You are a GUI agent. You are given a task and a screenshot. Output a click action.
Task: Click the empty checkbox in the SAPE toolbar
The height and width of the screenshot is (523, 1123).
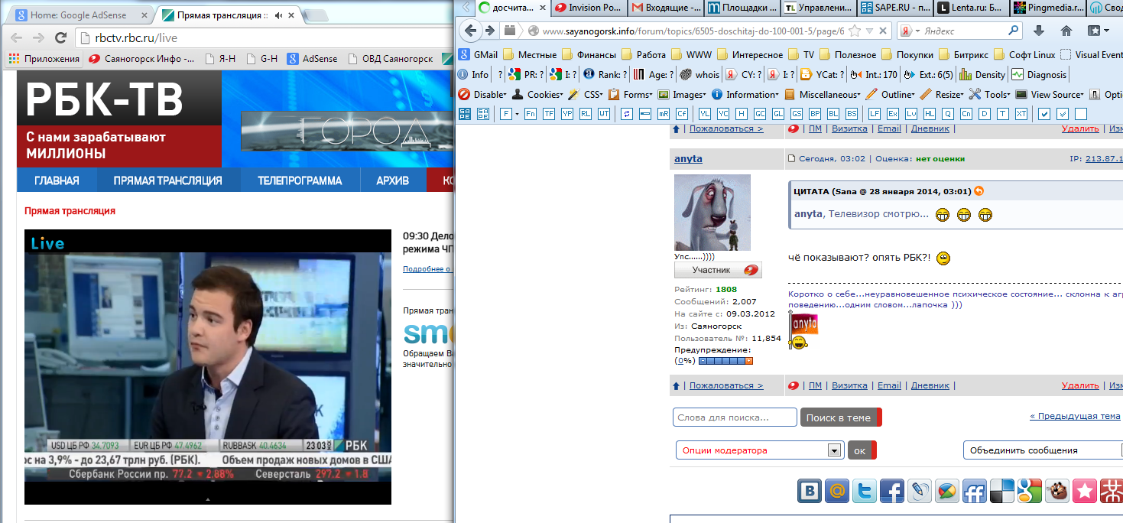pos(1081,114)
